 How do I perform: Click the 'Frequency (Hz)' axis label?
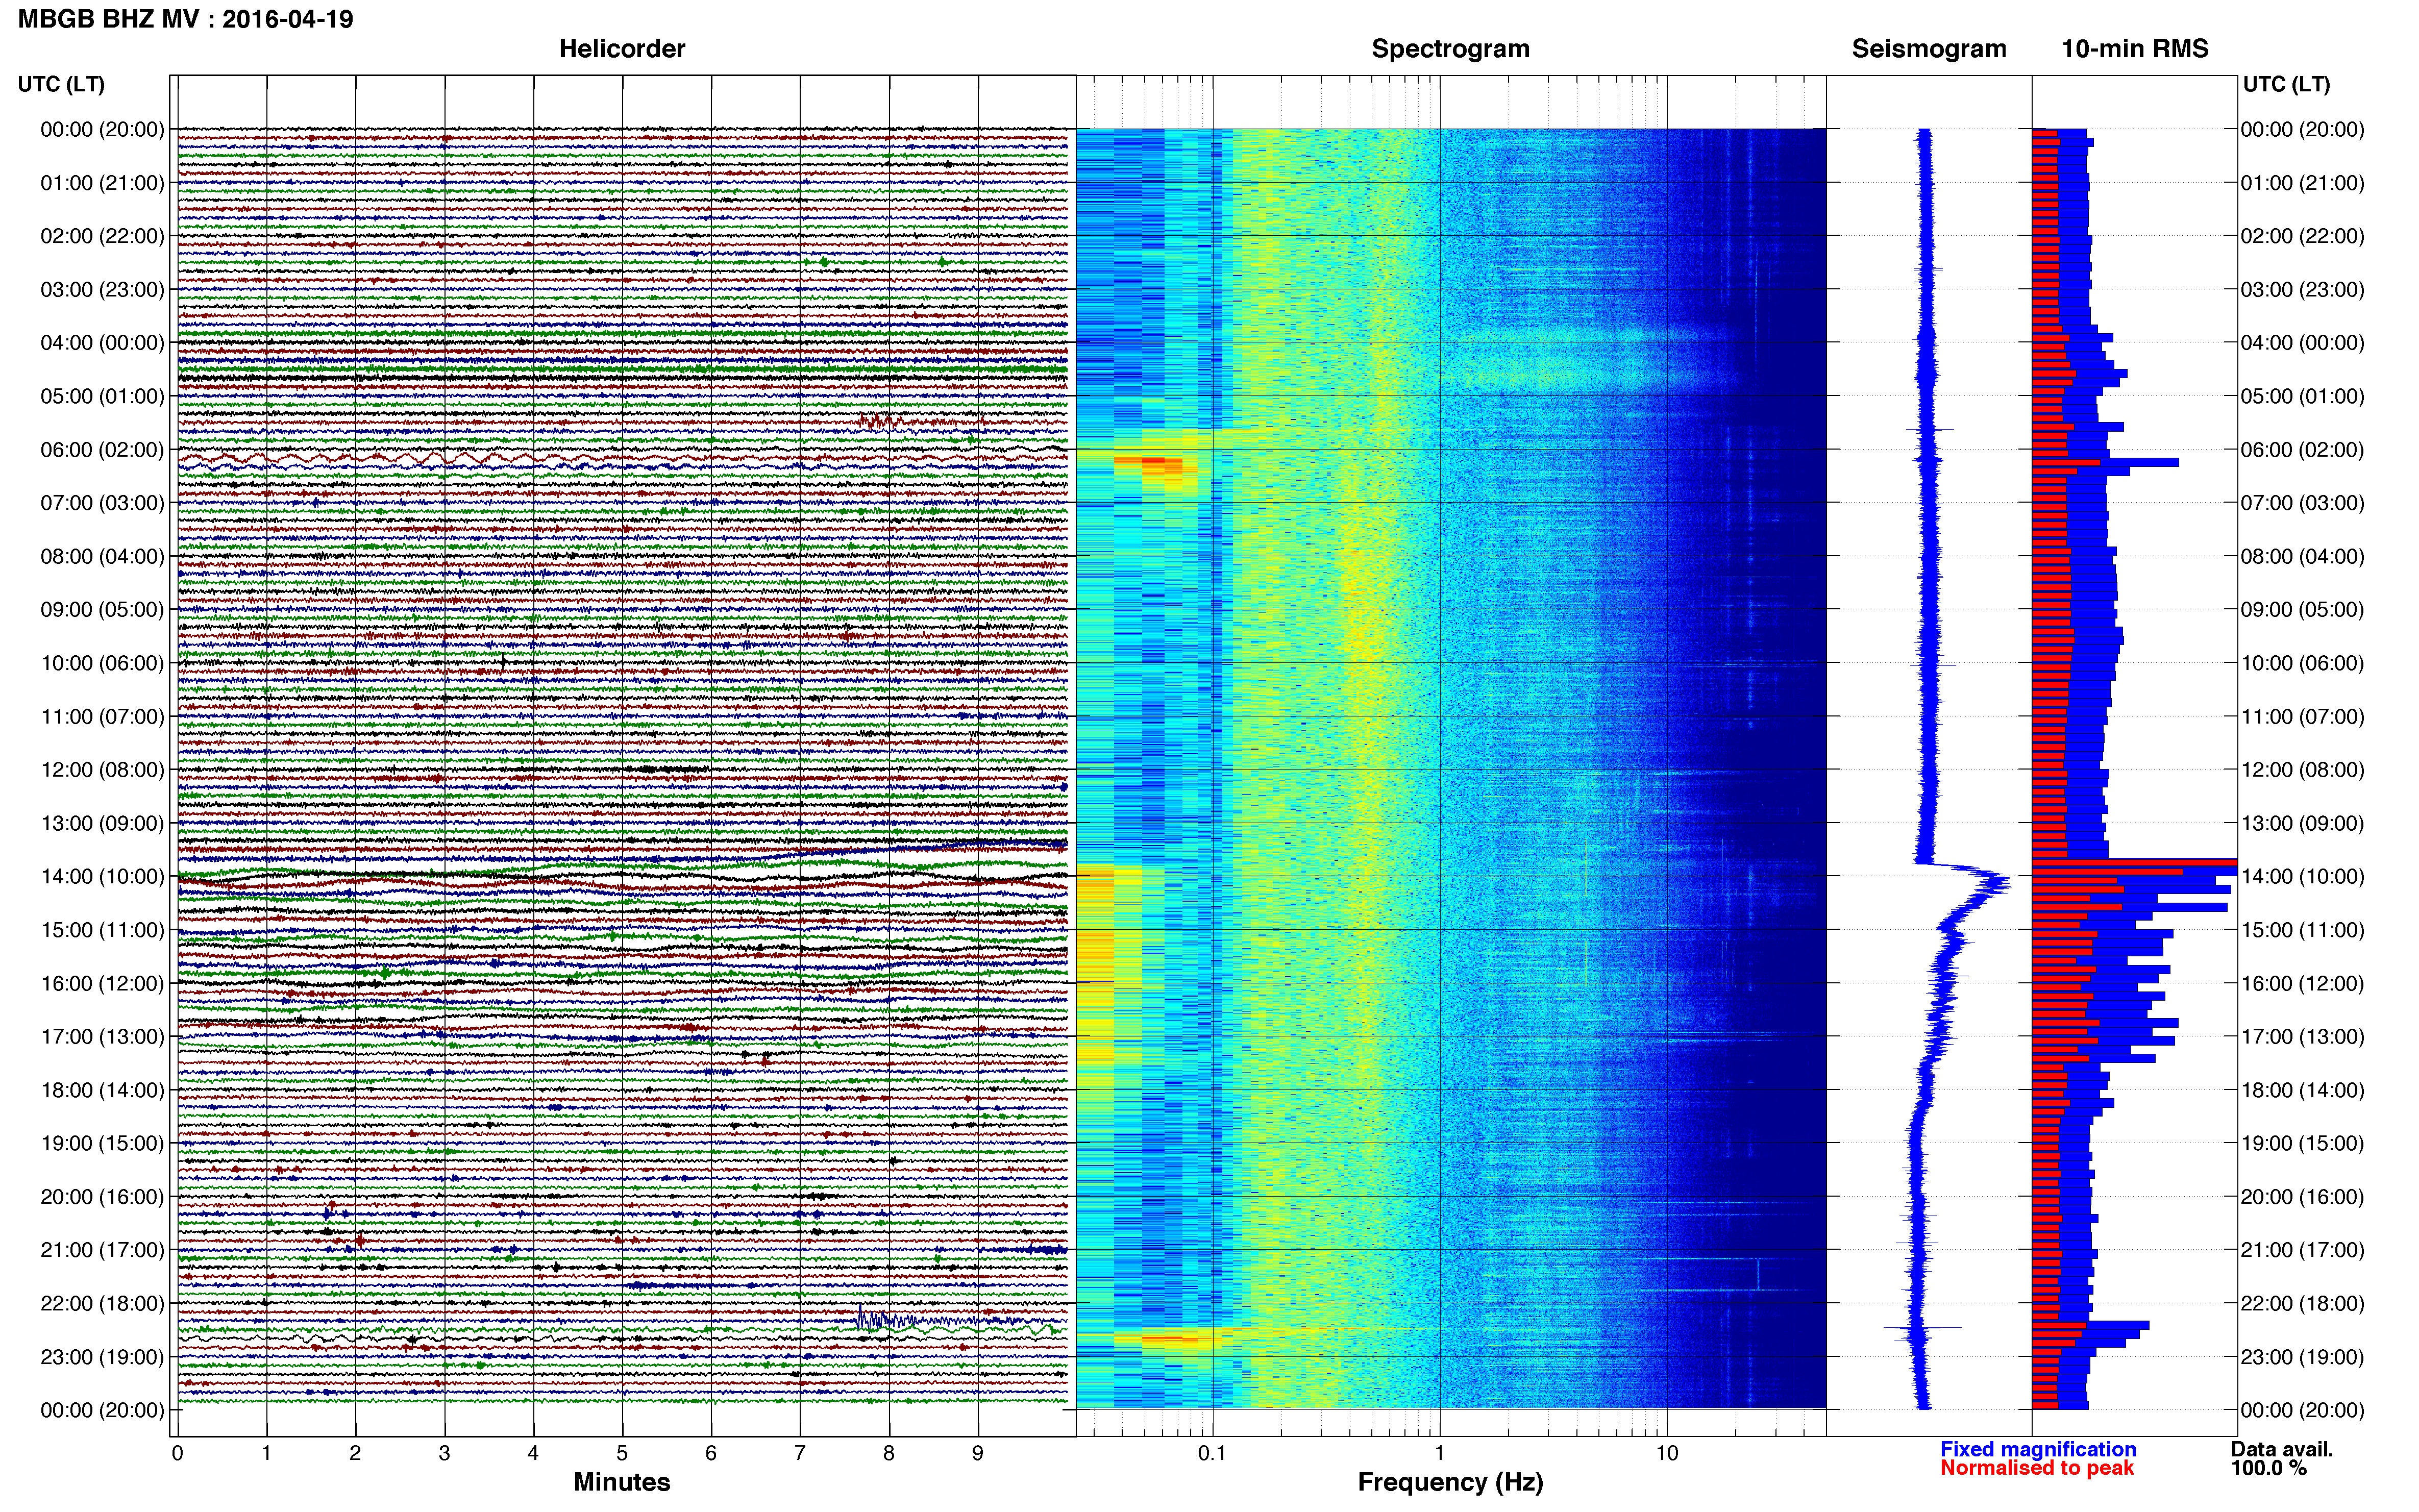point(1450,1483)
